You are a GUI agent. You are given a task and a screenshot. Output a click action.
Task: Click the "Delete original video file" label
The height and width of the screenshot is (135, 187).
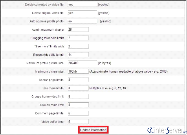[48, 13]
